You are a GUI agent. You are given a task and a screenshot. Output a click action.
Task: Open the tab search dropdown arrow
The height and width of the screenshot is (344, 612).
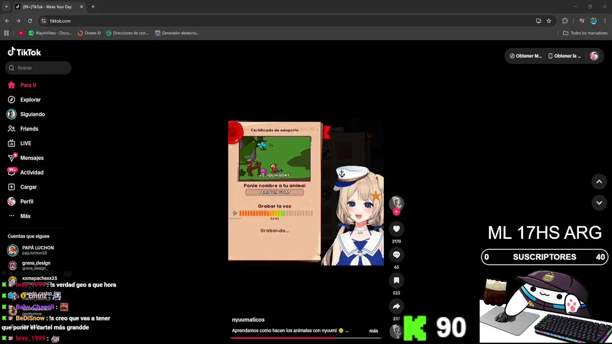tap(6, 7)
